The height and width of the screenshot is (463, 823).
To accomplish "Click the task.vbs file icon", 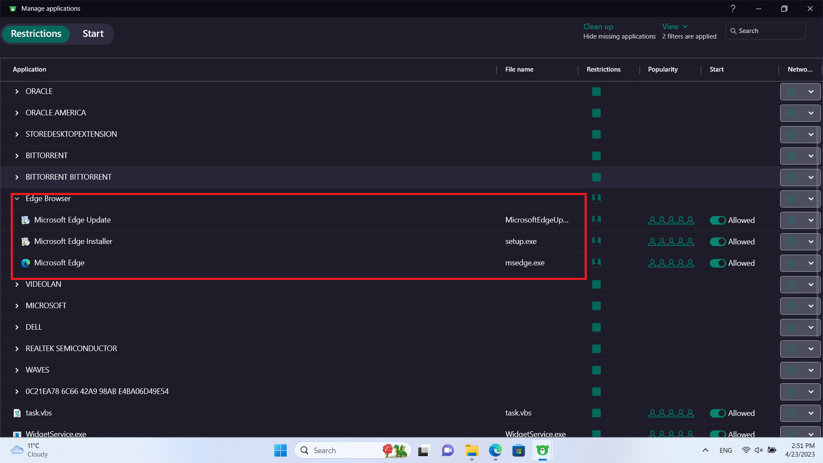I will pyautogui.click(x=17, y=413).
